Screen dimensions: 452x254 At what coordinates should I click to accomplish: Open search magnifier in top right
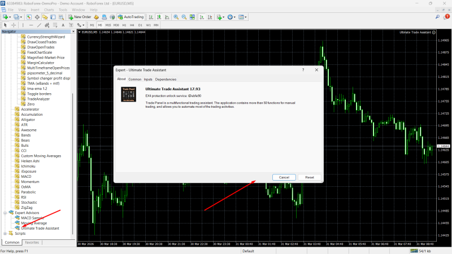click(437, 17)
